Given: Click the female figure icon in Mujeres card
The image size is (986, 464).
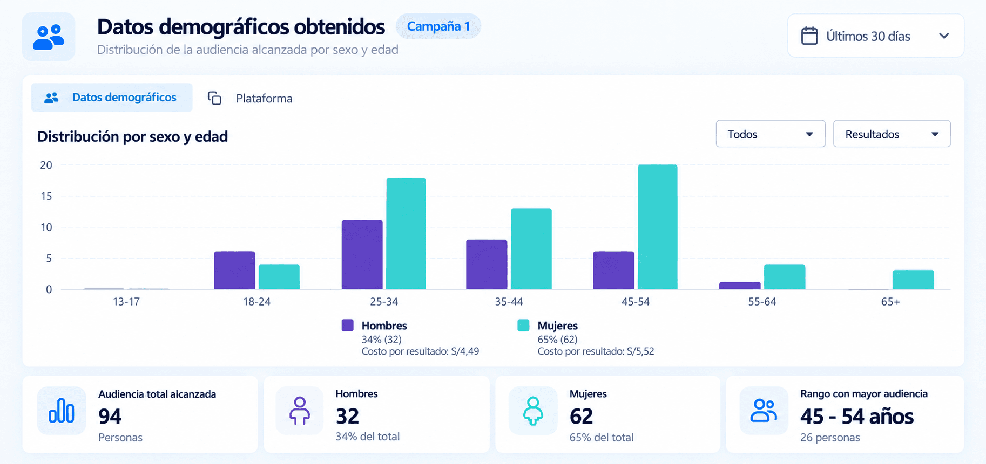Looking at the screenshot, I should click(x=533, y=411).
